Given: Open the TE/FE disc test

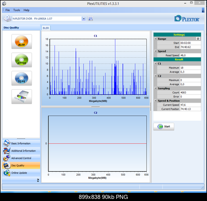Looking at the screenshot, I should point(22,78).
